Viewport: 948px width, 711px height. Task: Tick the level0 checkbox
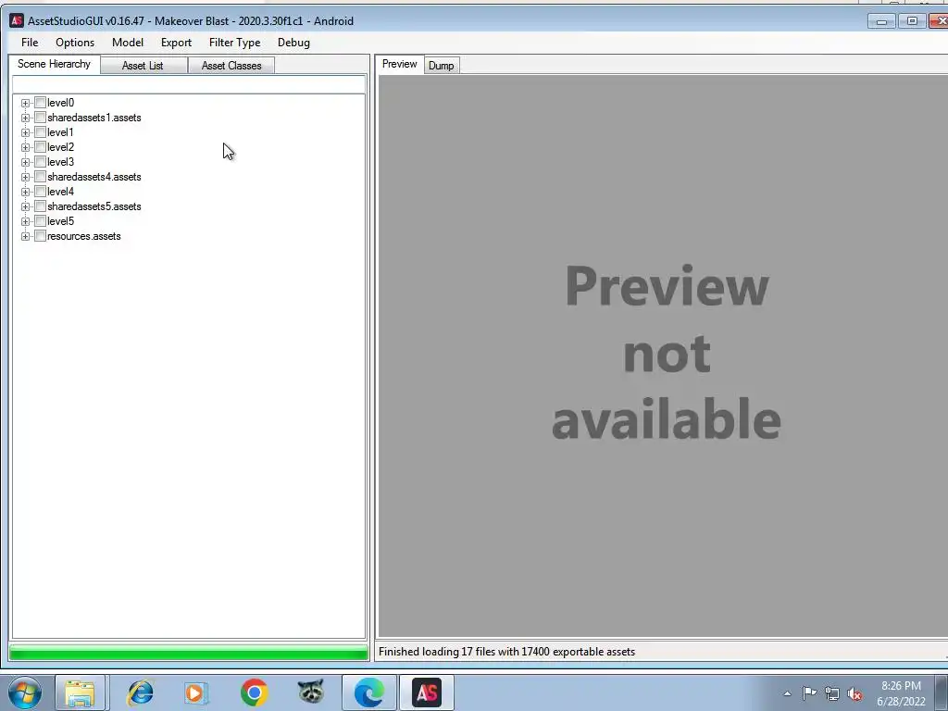41,102
